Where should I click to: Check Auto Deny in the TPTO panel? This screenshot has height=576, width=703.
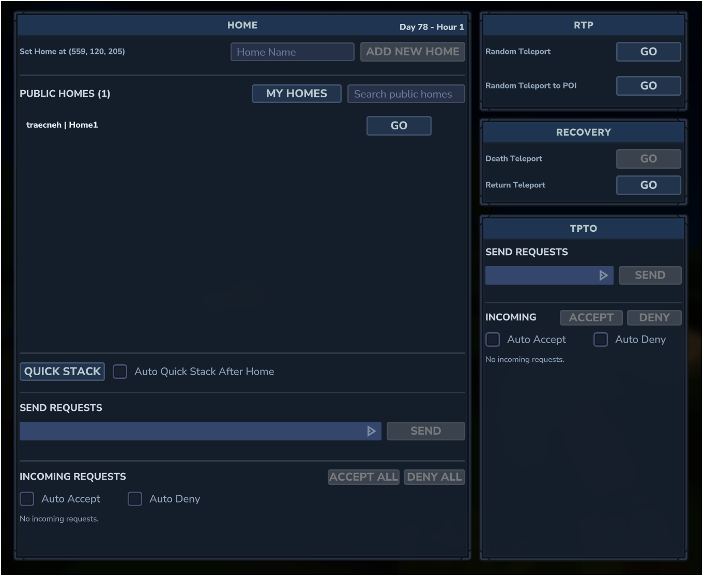click(601, 339)
